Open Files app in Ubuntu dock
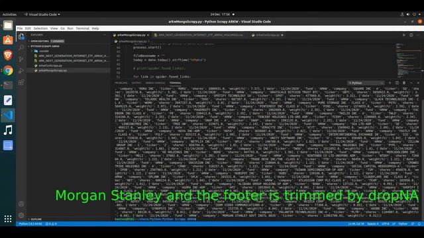 coord(8,25)
